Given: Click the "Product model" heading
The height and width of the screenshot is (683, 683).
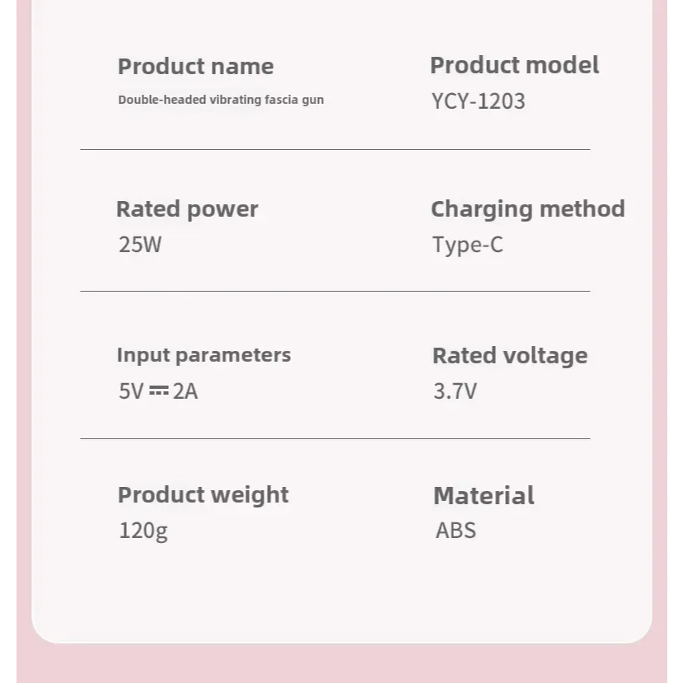Looking at the screenshot, I should (x=514, y=65).
